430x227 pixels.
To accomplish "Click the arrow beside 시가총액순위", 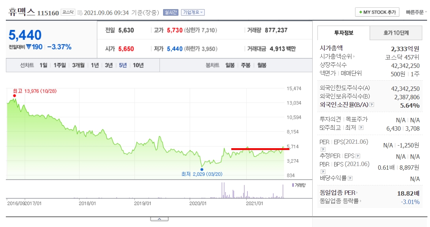I will click(x=354, y=57).
